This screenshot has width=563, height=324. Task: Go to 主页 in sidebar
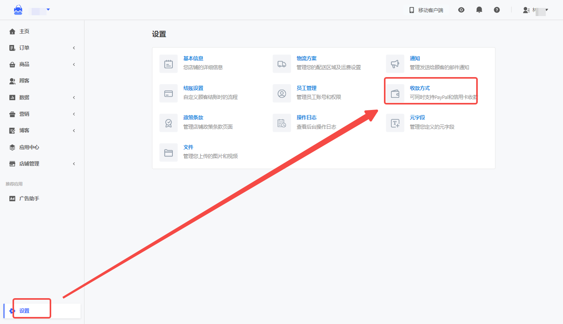click(x=24, y=31)
